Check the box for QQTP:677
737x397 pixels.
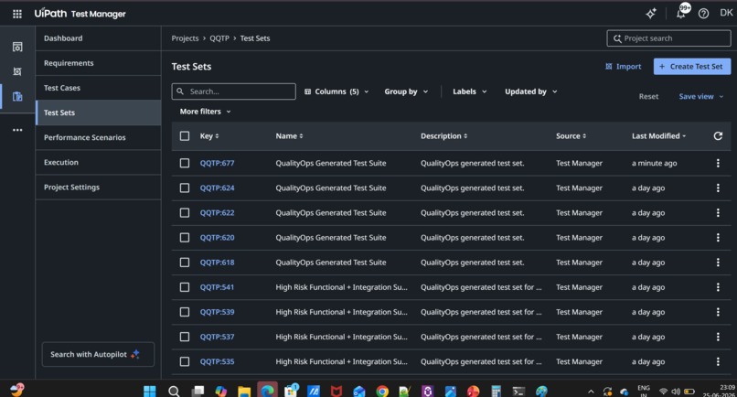[185, 163]
